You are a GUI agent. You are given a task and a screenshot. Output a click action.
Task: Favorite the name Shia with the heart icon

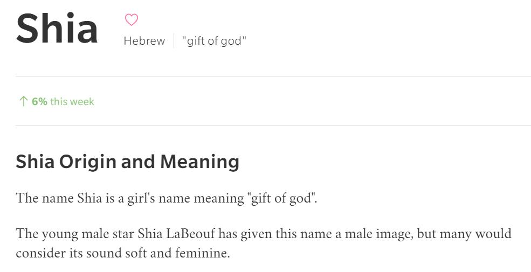(131, 20)
